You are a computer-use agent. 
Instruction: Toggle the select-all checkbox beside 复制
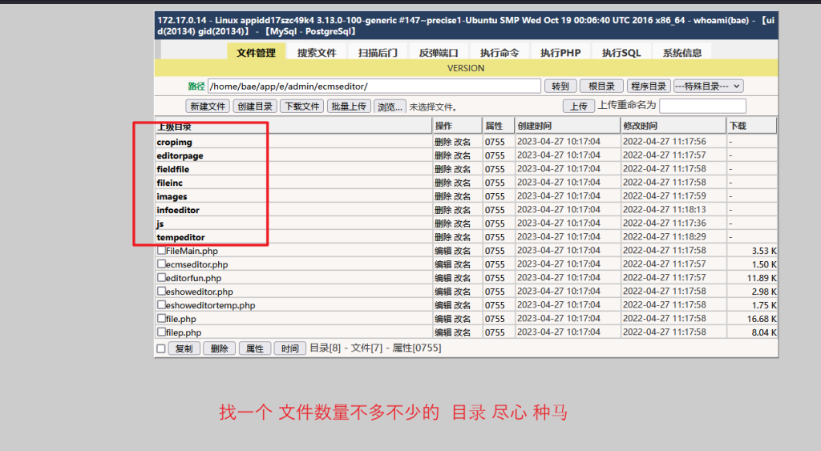tap(161, 348)
